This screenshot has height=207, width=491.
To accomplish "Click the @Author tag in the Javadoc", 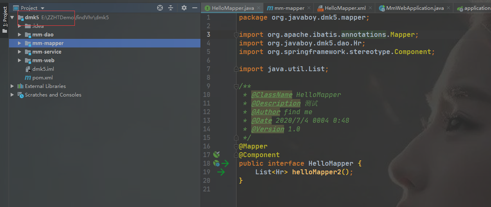I will pos(266,112).
